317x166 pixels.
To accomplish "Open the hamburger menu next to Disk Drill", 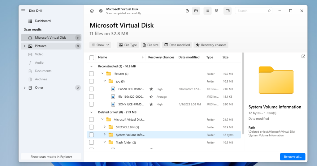I will coord(23,11).
